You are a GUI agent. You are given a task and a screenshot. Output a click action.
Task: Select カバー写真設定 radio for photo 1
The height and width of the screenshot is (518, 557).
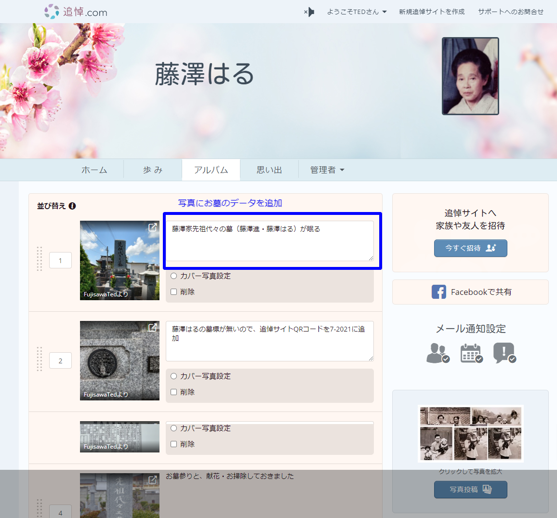pyautogui.click(x=174, y=276)
